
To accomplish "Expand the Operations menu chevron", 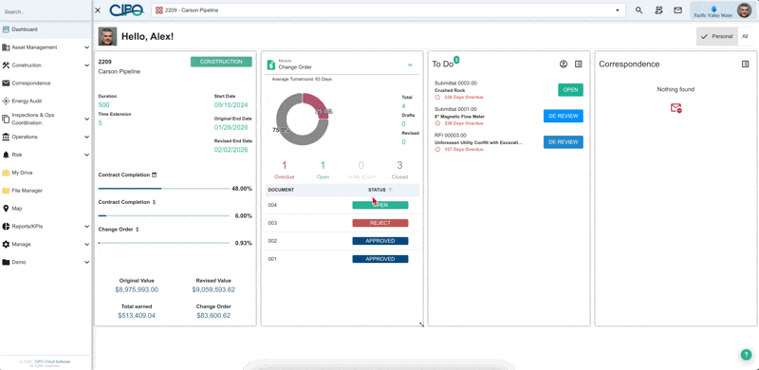I will [x=86, y=137].
